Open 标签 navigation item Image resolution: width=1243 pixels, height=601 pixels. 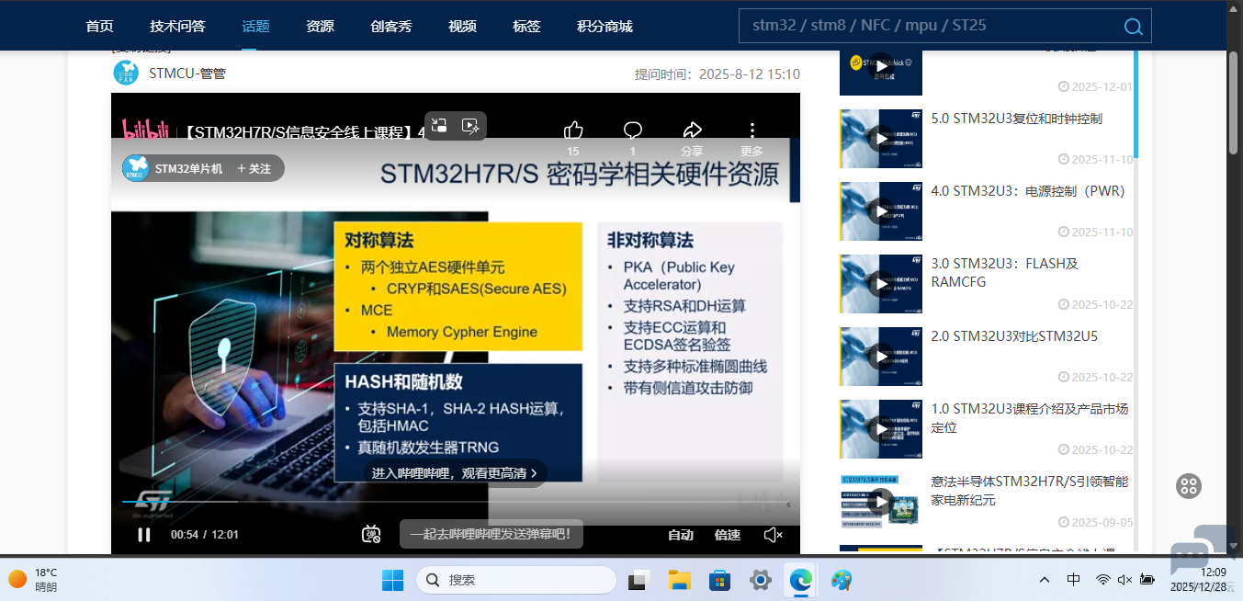pos(526,26)
